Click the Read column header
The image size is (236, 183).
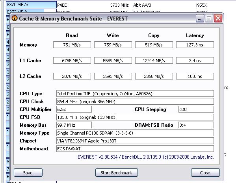pyautogui.click(x=72, y=35)
